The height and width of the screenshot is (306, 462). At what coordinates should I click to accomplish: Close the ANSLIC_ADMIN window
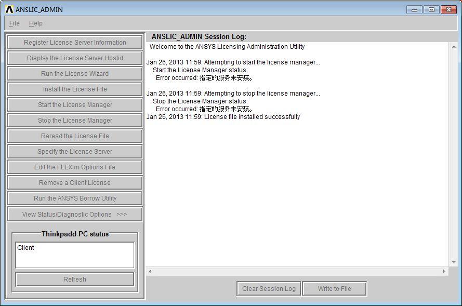448,10
